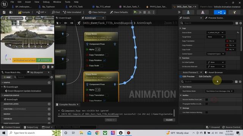Screen dimensions: 243x136
Task: Open the Tools menu
Action: coord(68,2)
